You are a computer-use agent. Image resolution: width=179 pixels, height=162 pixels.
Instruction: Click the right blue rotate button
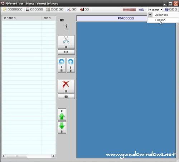click(71, 65)
